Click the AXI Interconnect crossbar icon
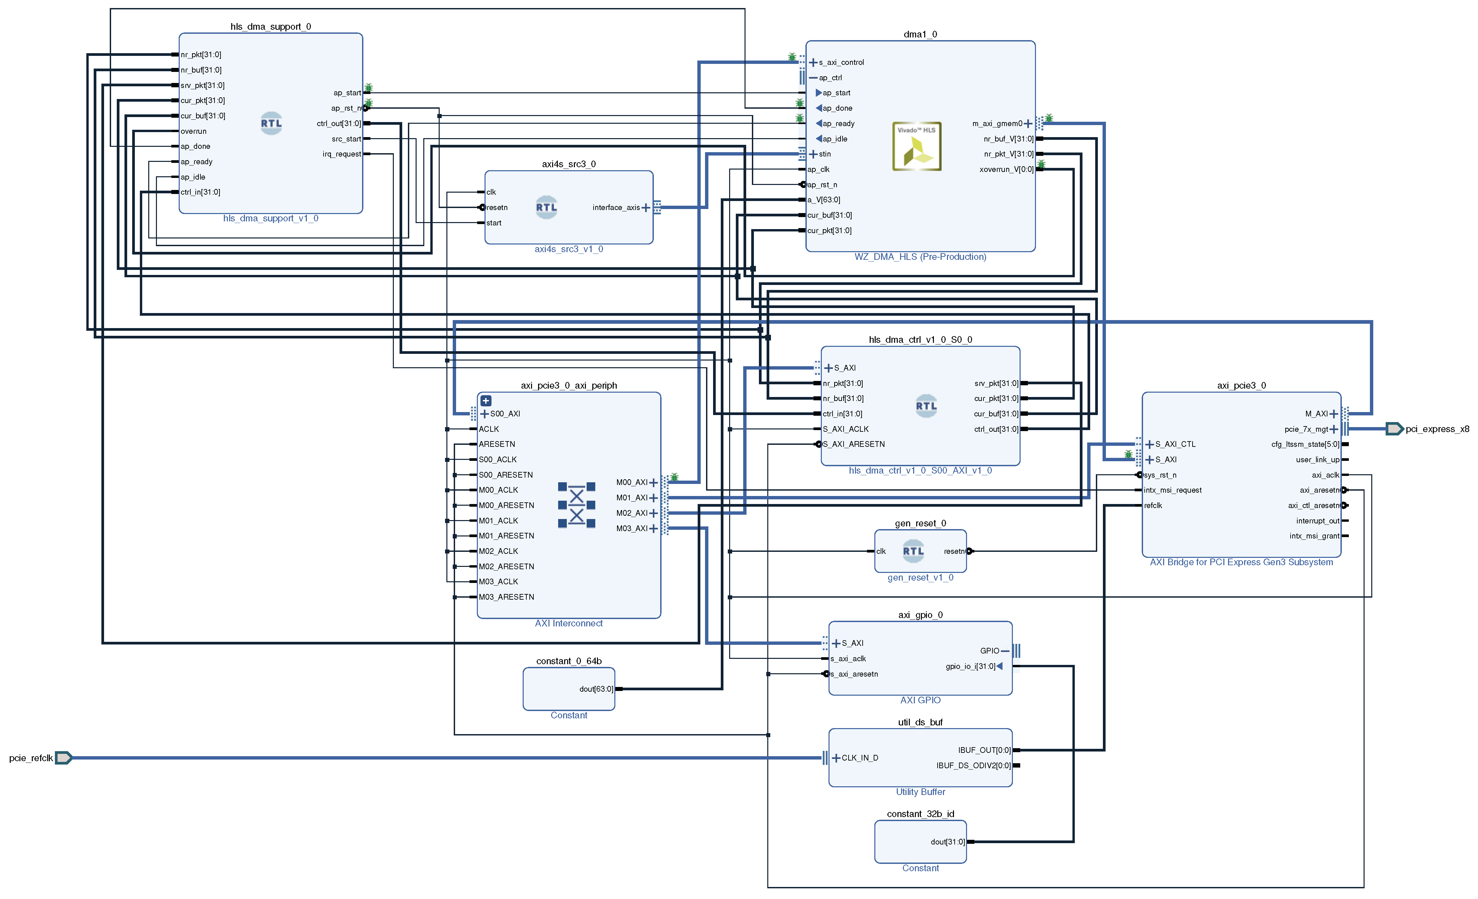The image size is (1478, 899). pyautogui.click(x=576, y=505)
